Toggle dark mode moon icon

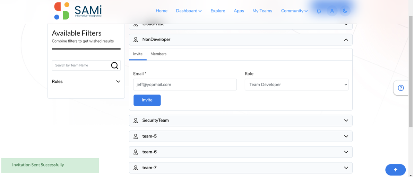tap(345, 11)
